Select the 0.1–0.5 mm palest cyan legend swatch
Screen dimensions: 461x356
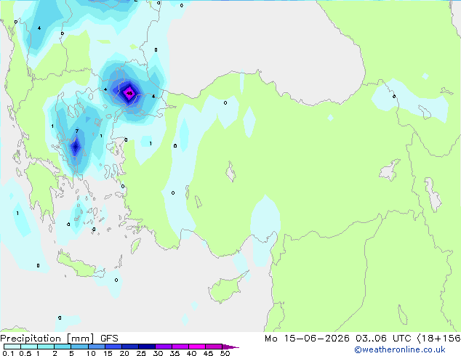click(12, 347)
